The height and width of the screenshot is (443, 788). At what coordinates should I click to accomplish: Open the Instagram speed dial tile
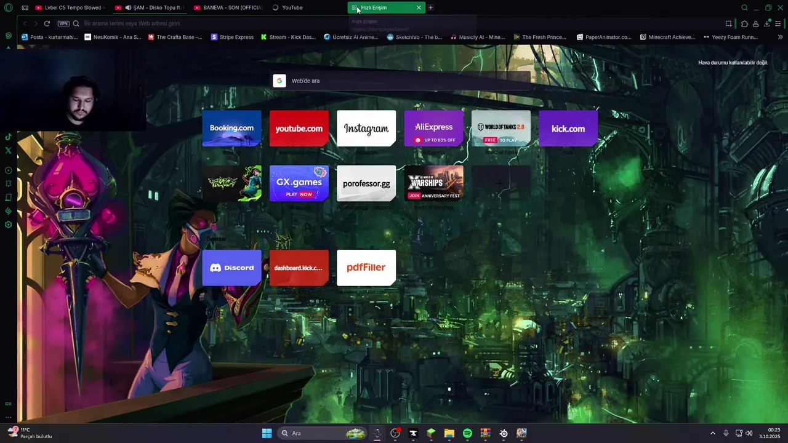click(x=366, y=128)
